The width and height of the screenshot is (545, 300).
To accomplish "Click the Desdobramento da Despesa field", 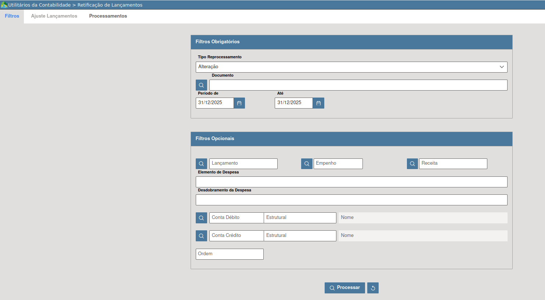I will pyautogui.click(x=351, y=200).
